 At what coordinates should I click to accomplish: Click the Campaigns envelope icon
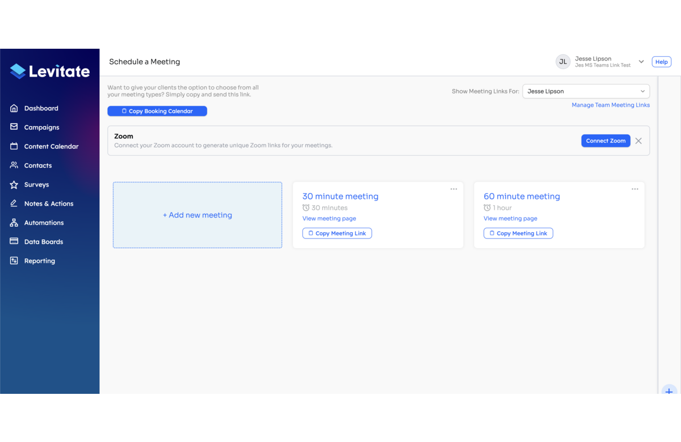(x=14, y=127)
